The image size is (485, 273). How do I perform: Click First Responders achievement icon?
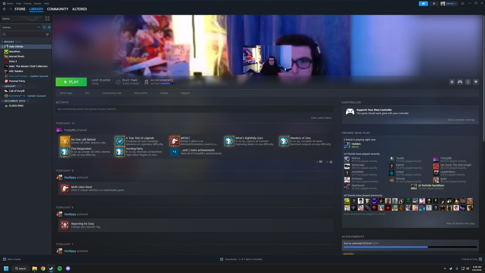click(x=65, y=152)
